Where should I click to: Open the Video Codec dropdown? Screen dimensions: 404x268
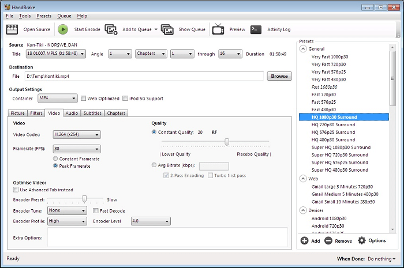[76, 135]
